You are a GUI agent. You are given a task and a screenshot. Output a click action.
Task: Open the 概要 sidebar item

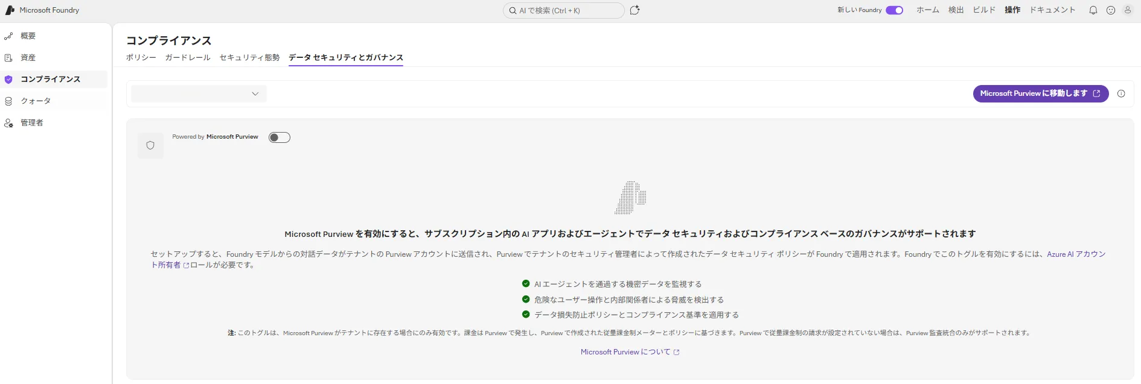pyautogui.click(x=54, y=36)
